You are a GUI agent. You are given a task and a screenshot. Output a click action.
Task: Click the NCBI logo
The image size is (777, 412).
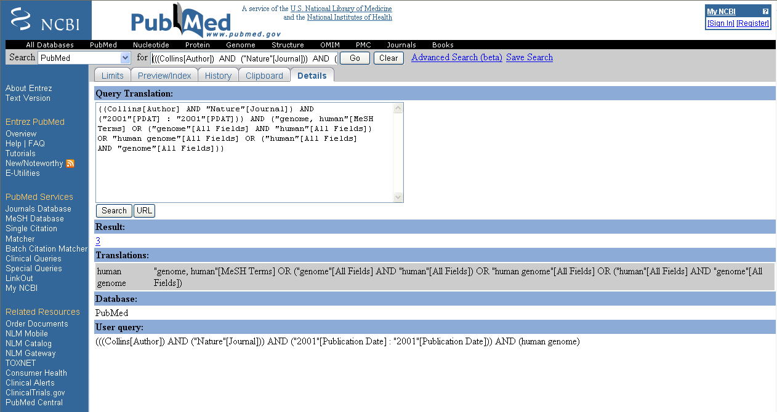click(46, 20)
